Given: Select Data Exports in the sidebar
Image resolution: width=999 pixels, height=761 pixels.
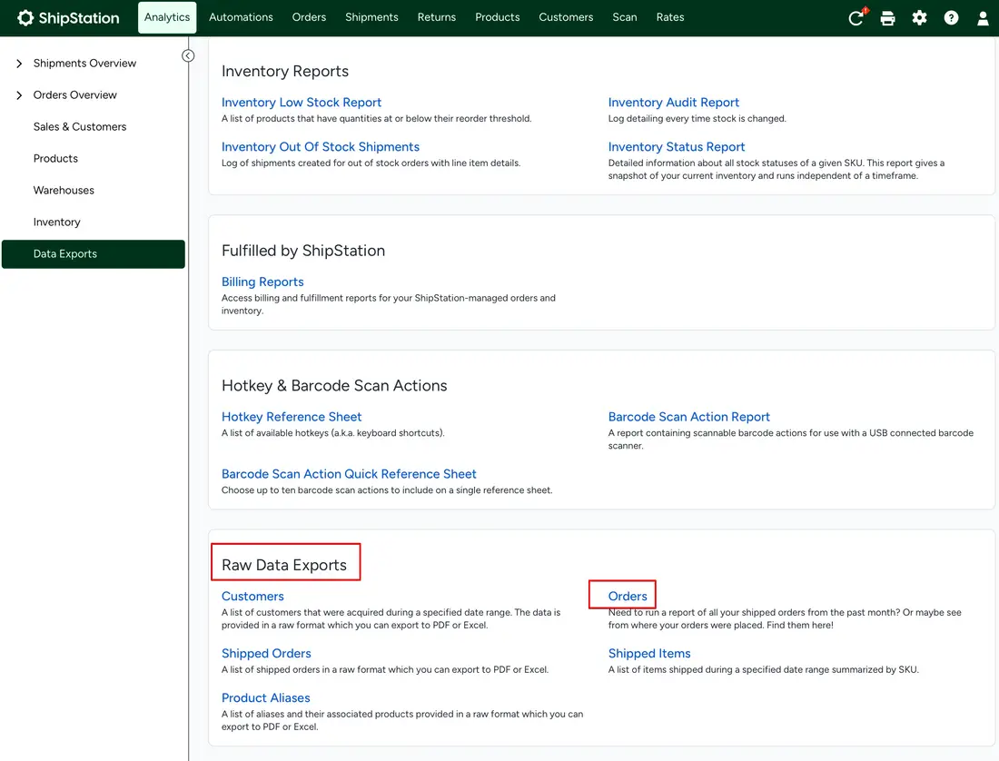Looking at the screenshot, I should (93, 254).
